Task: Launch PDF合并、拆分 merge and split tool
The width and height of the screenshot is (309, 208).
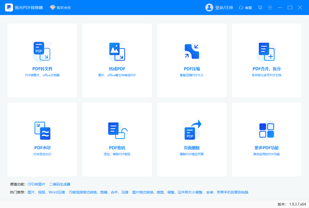Action: point(266,60)
